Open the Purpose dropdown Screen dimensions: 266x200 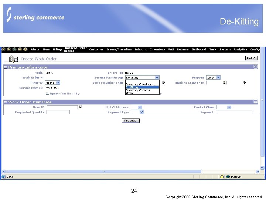point(218,77)
